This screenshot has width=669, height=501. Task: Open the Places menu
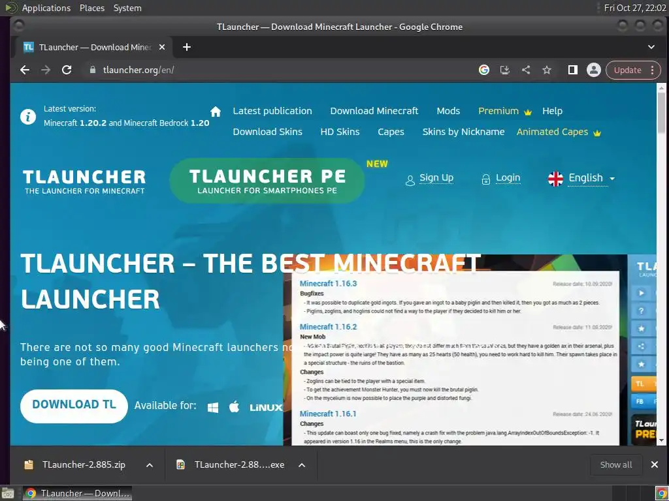point(92,8)
